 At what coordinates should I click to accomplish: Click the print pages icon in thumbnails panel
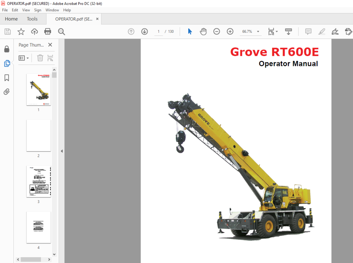click(50, 58)
